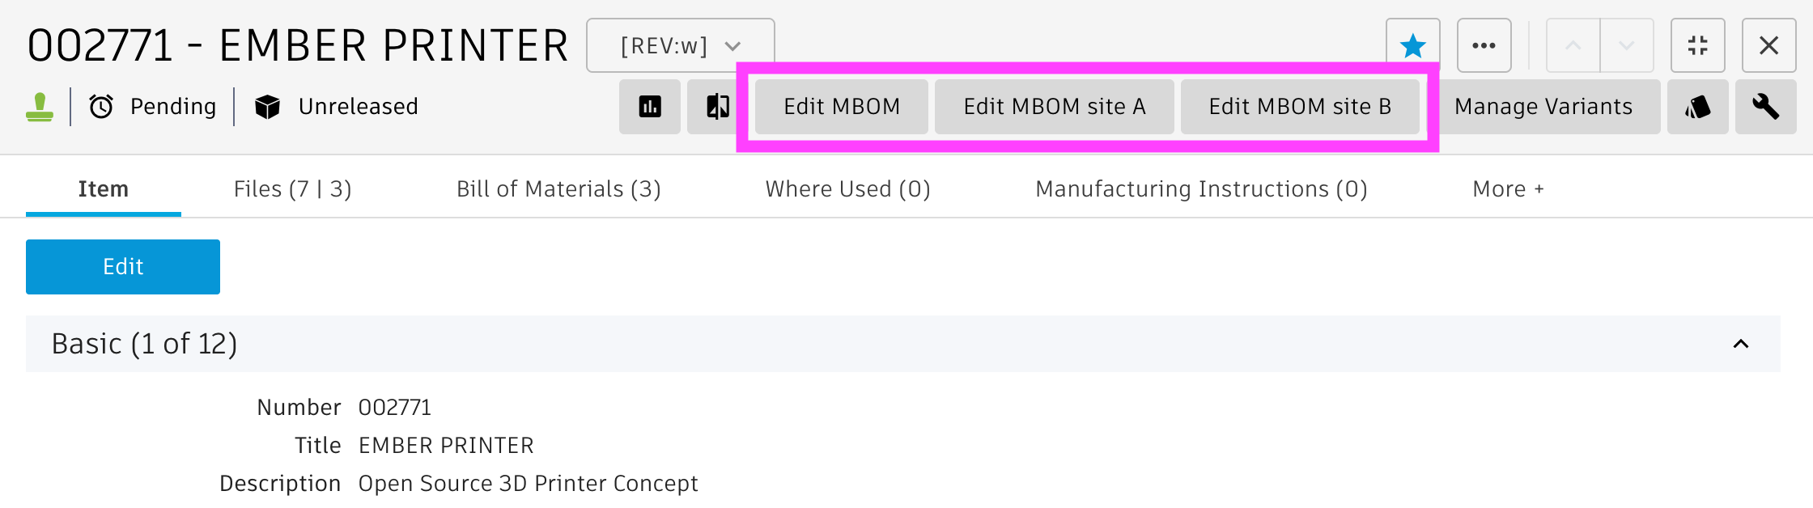The image size is (1813, 508).
Task: Open the wrench tools icon
Action: tap(1766, 107)
